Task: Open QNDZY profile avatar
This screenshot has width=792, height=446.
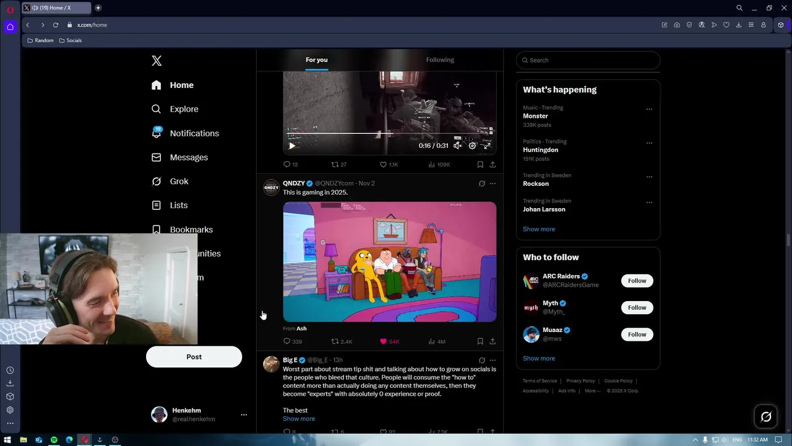Action: [x=272, y=188]
